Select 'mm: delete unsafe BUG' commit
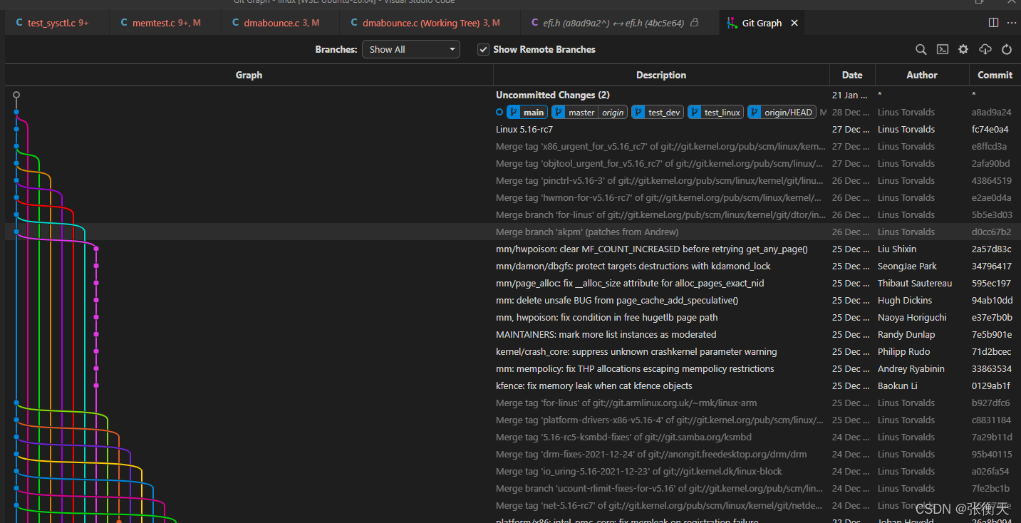Viewport: 1021px width, 523px height. [x=512, y=300]
